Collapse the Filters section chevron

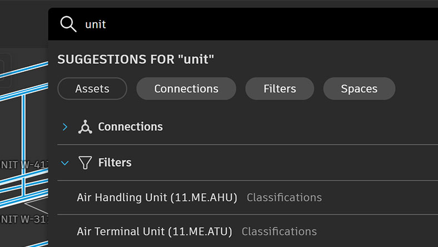click(65, 163)
